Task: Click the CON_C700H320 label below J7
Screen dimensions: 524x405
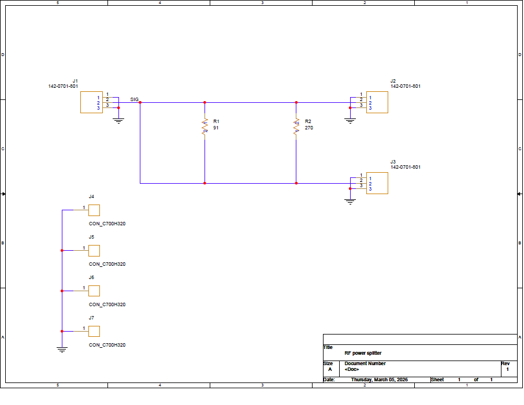Action: [107, 345]
